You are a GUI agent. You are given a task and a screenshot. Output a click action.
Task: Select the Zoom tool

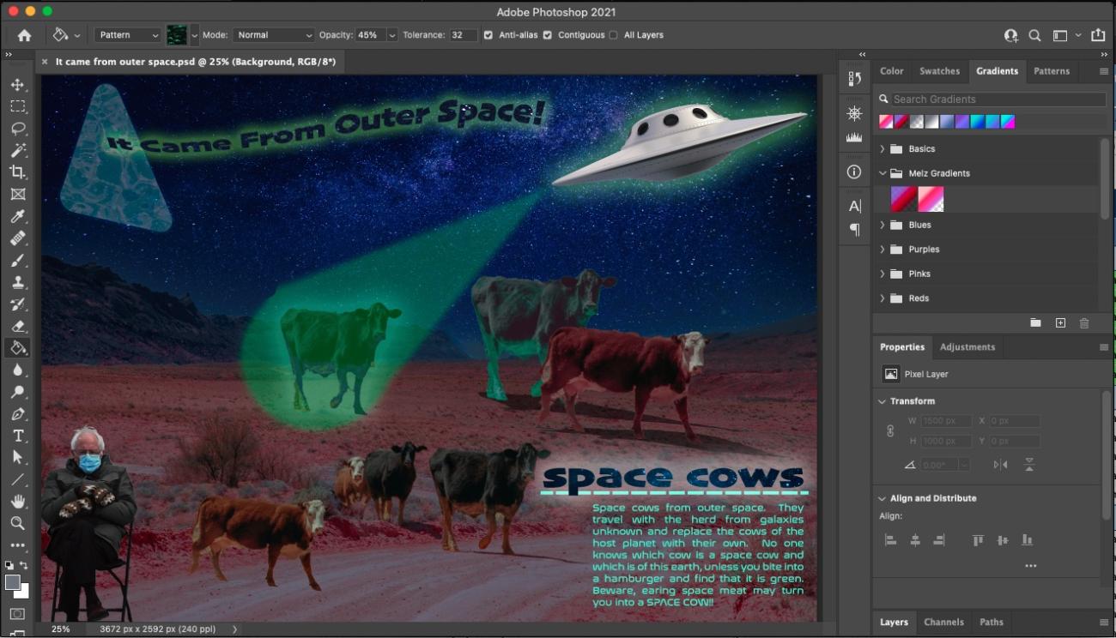(18, 523)
